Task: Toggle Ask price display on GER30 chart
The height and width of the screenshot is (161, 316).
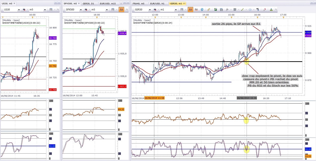Action: (x=196, y=10)
